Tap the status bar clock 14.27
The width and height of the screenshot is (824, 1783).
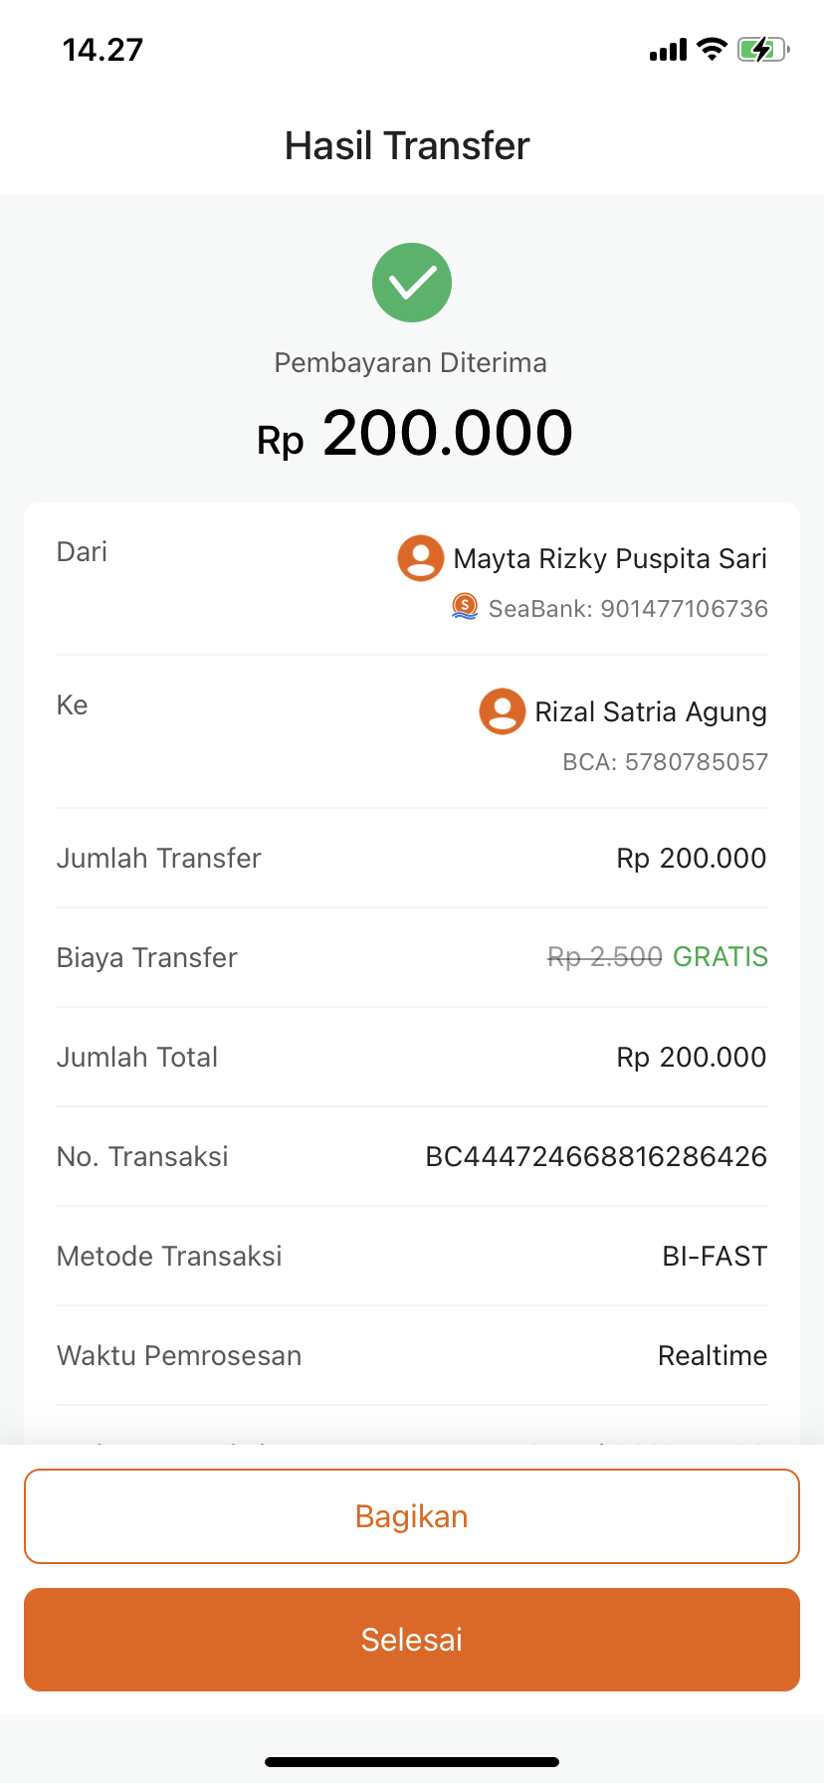tap(103, 50)
